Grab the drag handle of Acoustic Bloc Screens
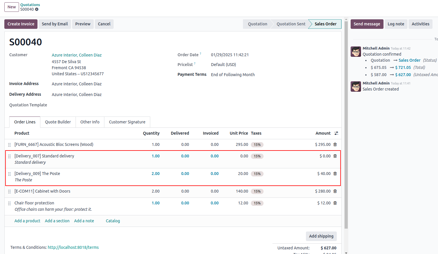 point(10,145)
